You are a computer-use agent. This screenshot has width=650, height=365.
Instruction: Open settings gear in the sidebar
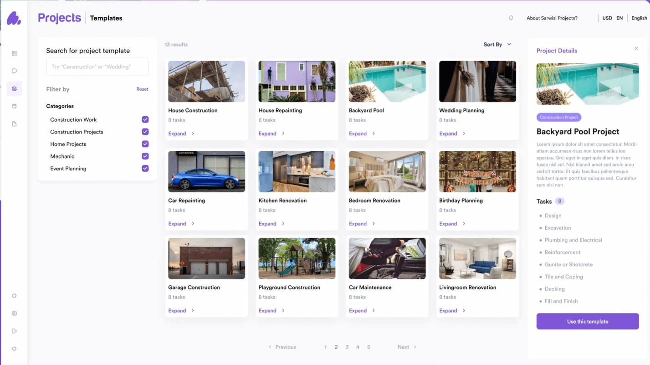(14, 314)
